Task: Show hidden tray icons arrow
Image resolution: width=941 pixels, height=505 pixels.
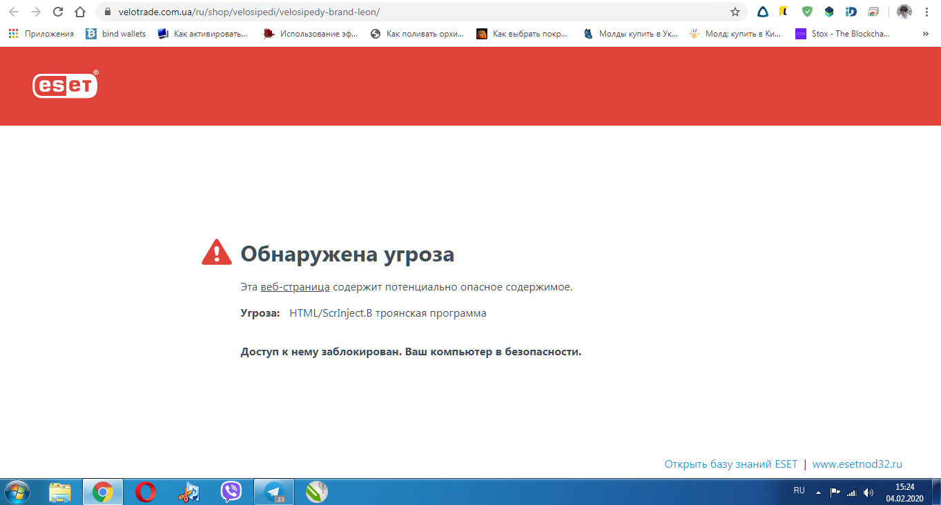Action: coord(819,493)
